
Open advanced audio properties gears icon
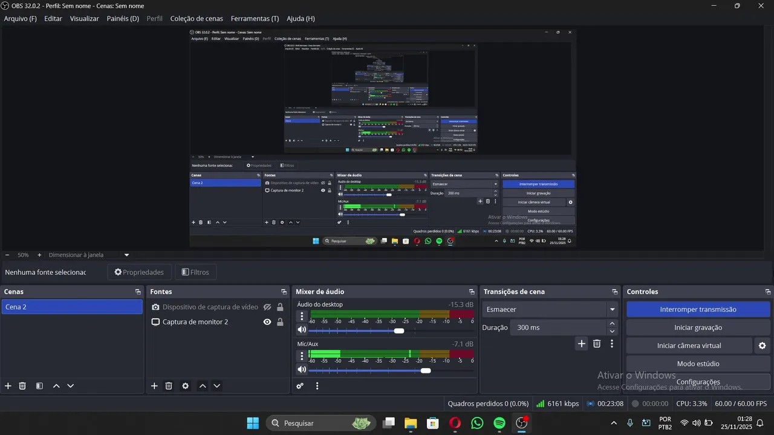(x=300, y=386)
